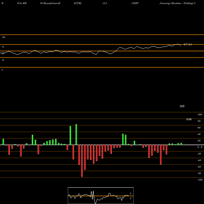This screenshot has height=204, width=204.
Task: Open the mini overview chart thumbnail
Action: 101,195
